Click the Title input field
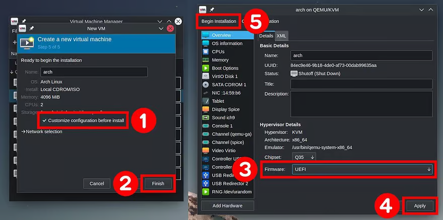The width and height of the screenshot is (443, 220). pyautogui.click(x=361, y=84)
